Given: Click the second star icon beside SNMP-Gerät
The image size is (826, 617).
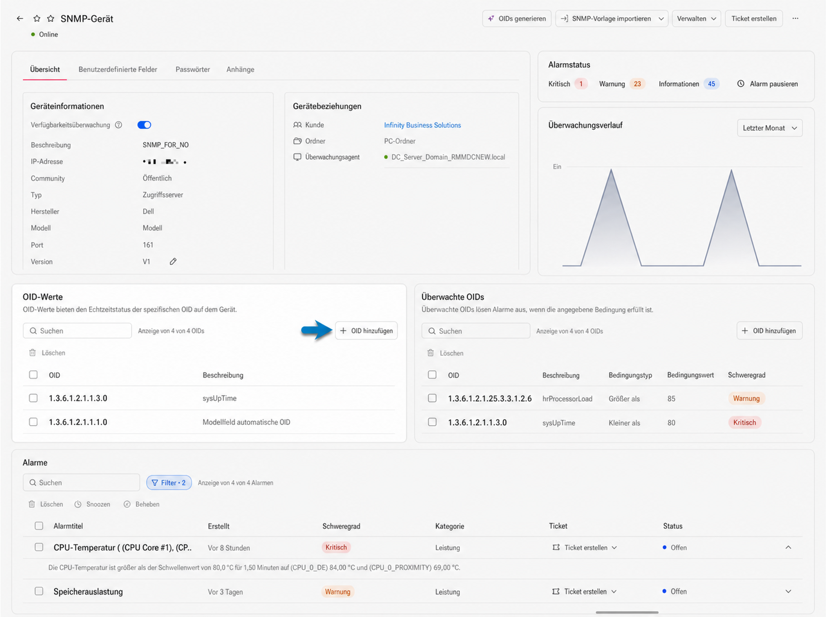Looking at the screenshot, I should (x=51, y=18).
